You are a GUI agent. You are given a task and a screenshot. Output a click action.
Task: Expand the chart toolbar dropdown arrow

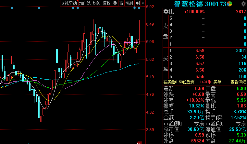143,3
